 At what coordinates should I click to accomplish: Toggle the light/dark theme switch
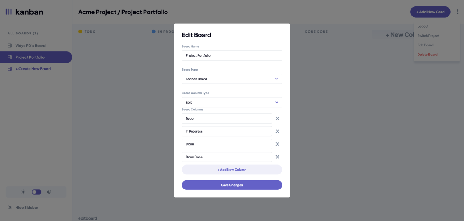36,192
